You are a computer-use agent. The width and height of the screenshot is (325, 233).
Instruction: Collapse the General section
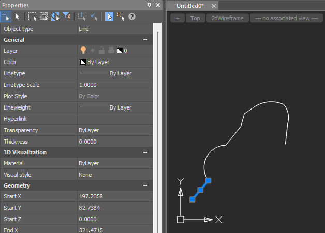145,40
